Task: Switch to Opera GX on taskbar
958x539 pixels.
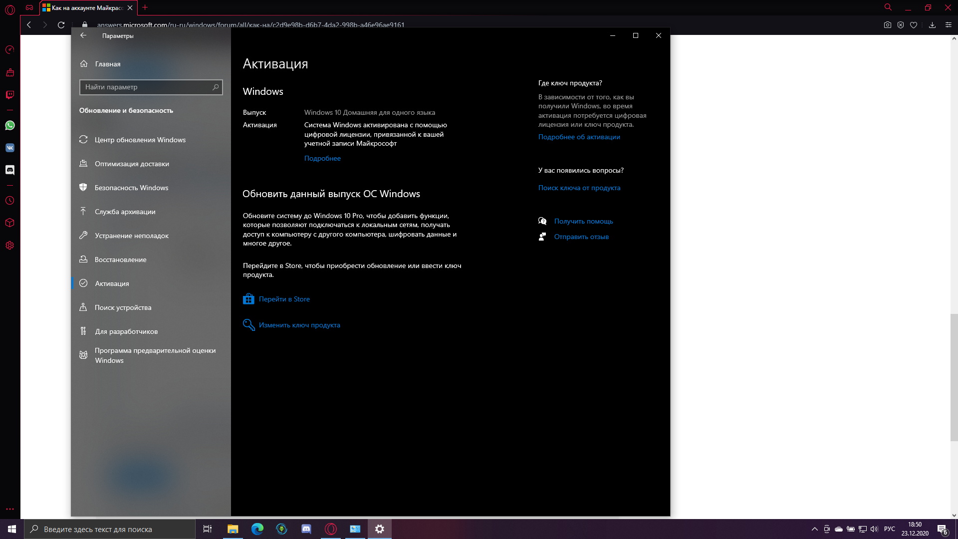Action: click(x=330, y=529)
